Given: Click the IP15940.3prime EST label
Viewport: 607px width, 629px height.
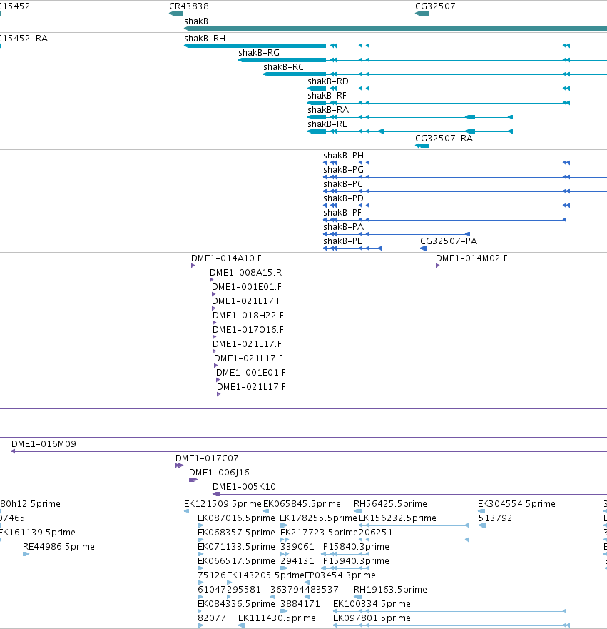Looking at the screenshot, I should click(355, 561).
